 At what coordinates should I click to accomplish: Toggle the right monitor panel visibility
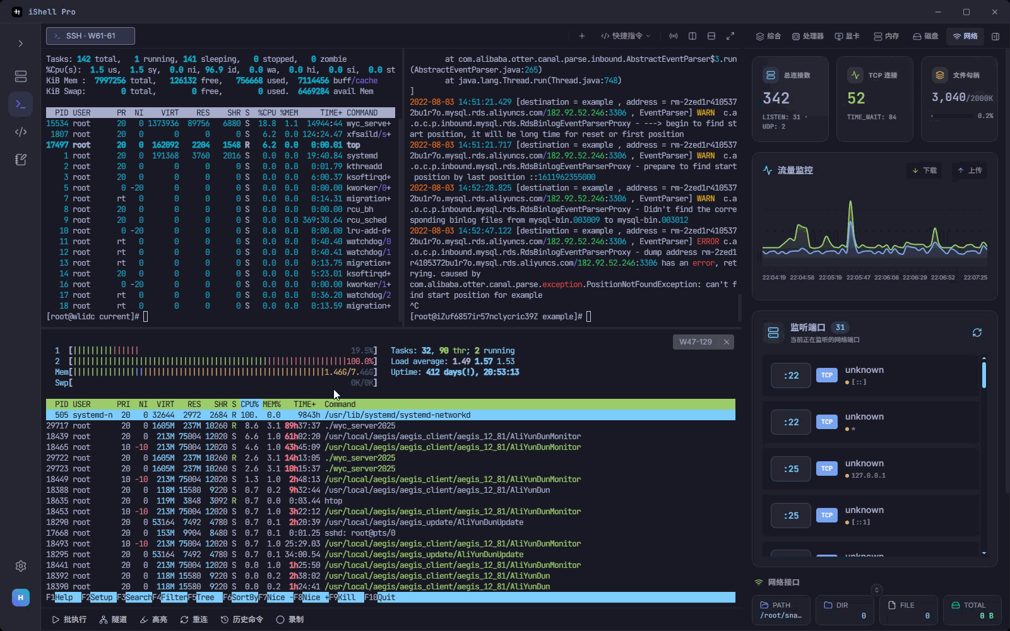pyautogui.click(x=995, y=36)
